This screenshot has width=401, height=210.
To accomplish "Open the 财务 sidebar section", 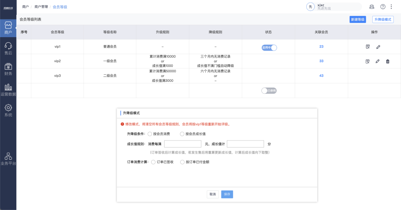I will tap(8, 70).
